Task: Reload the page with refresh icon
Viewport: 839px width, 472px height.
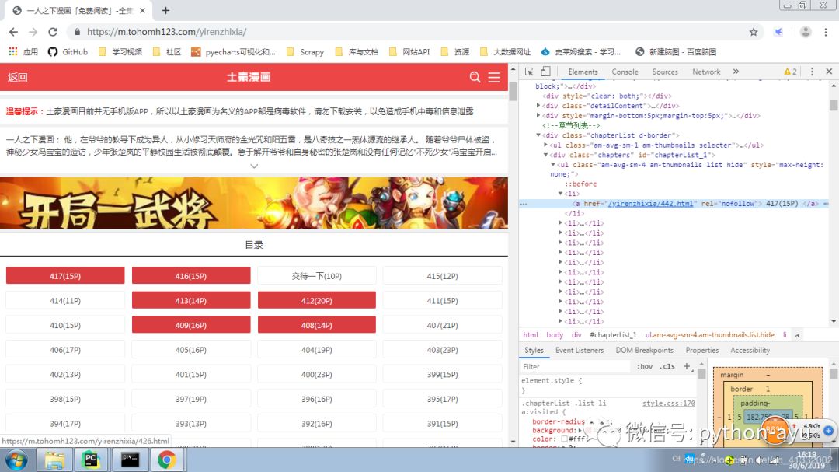Action: 53,32
